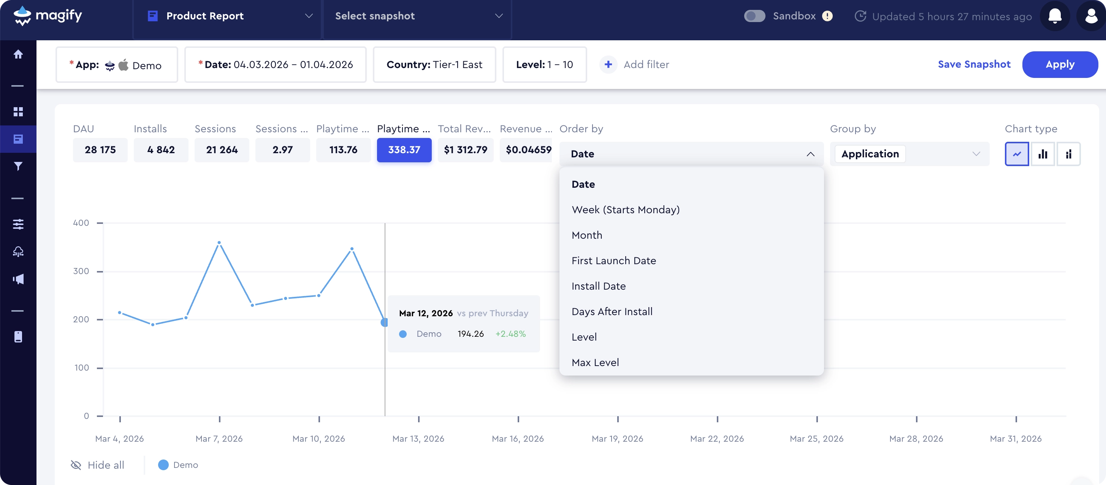This screenshot has height=485, width=1106.
Task: Select line chart type
Action: [1017, 154]
